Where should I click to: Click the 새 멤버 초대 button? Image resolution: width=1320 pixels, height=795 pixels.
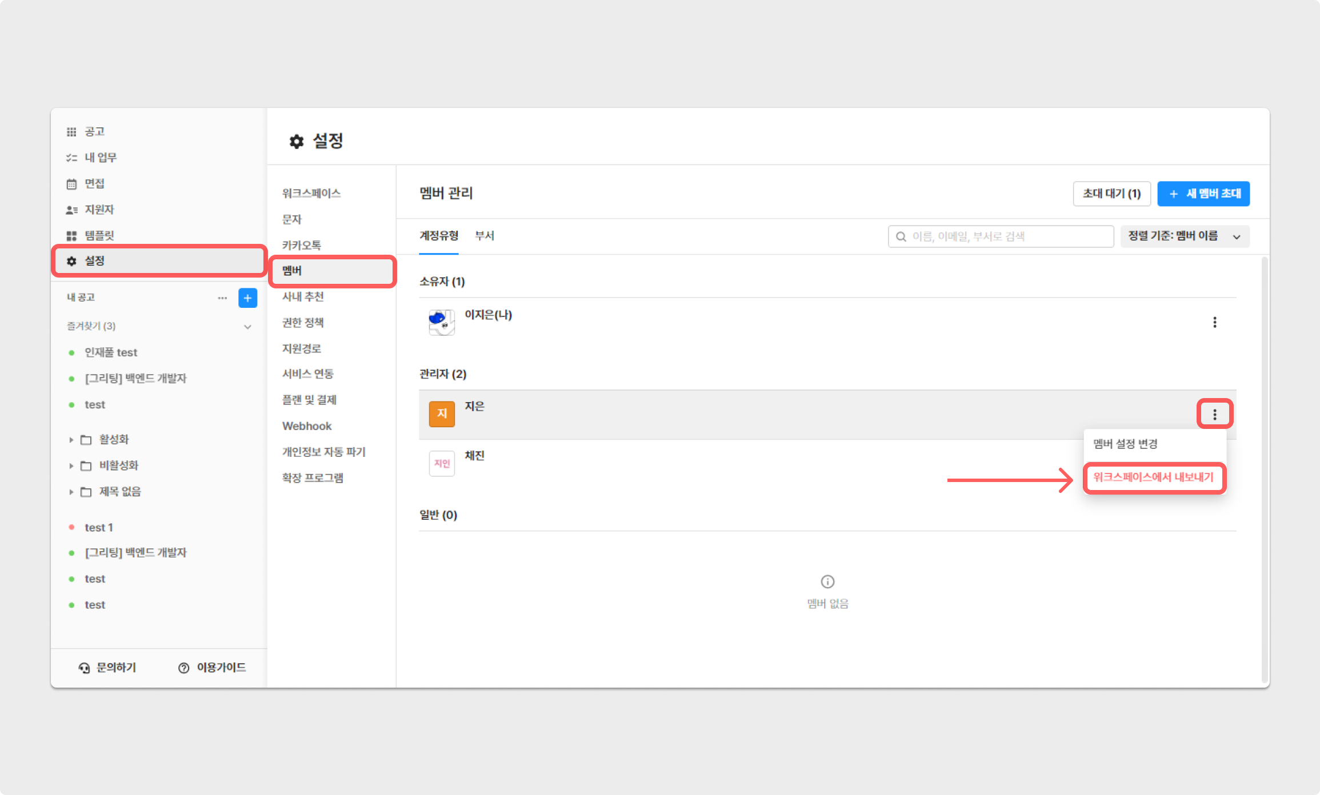tap(1203, 194)
